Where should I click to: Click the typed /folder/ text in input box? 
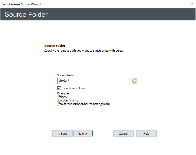click(64, 81)
